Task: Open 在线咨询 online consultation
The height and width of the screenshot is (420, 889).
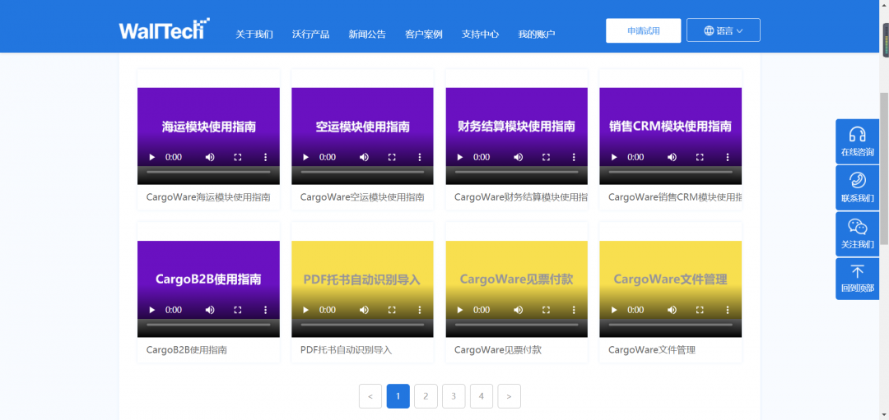Action: [857, 141]
